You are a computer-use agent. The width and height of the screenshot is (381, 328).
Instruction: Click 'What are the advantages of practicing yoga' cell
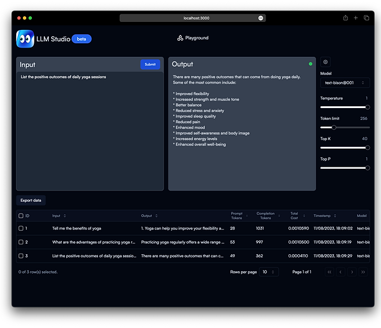(94, 242)
